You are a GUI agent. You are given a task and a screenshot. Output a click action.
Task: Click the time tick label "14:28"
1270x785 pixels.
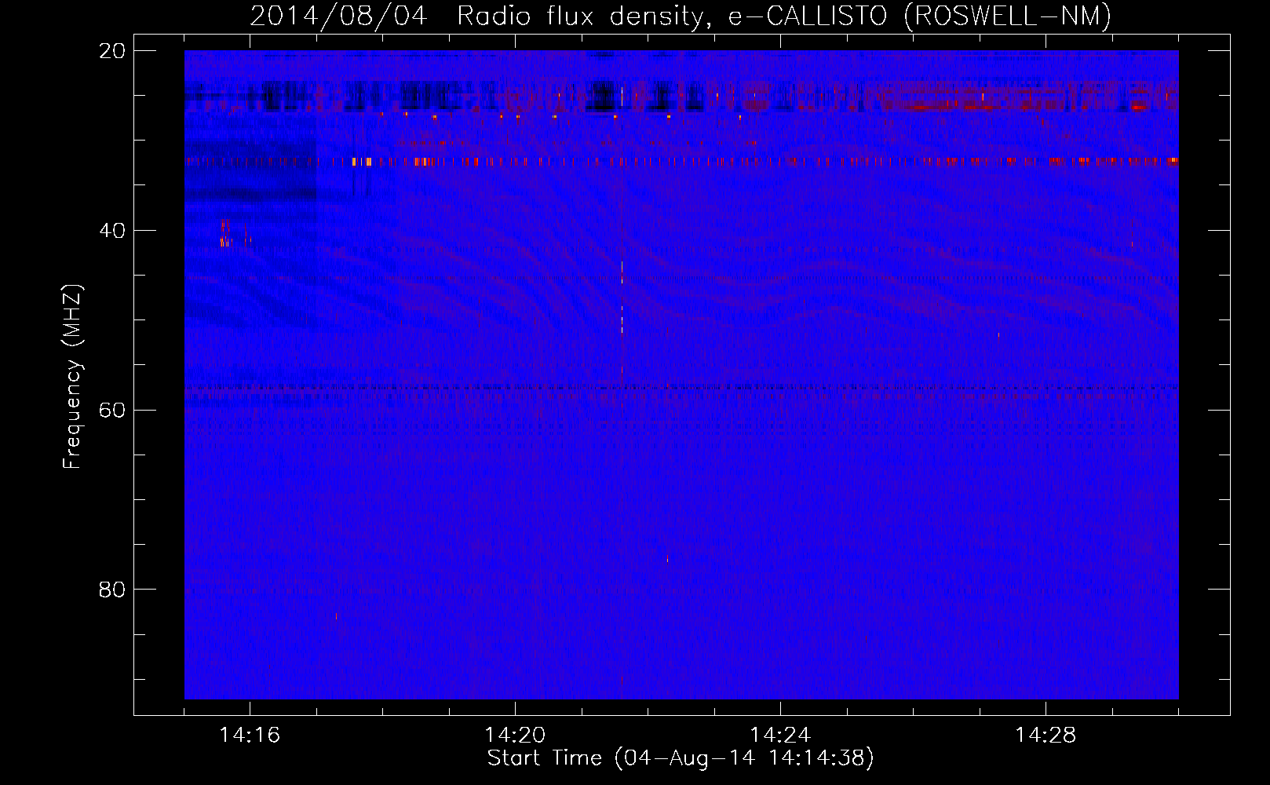tap(1046, 736)
